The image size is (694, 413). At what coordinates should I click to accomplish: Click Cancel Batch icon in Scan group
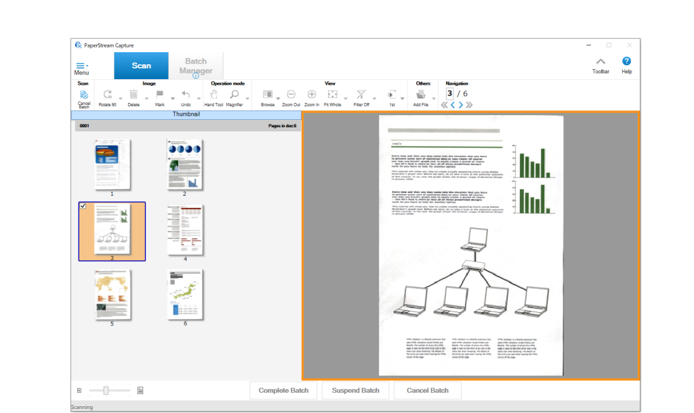(x=84, y=95)
